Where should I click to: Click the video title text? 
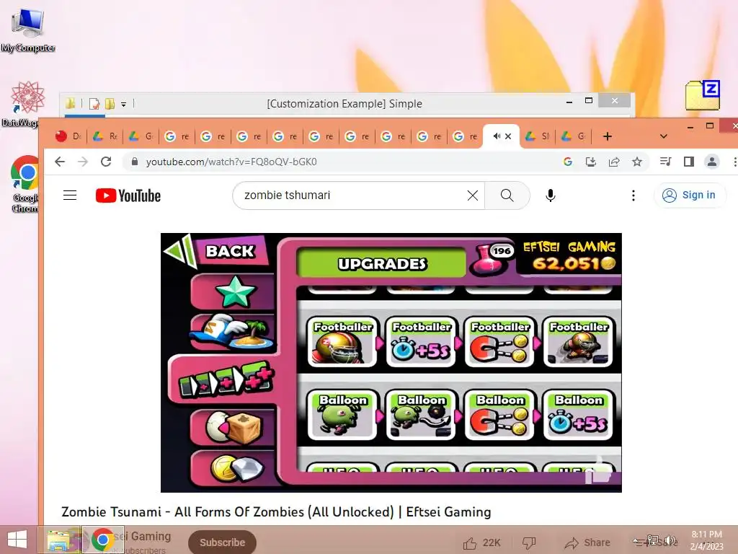click(x=276, y=511)
